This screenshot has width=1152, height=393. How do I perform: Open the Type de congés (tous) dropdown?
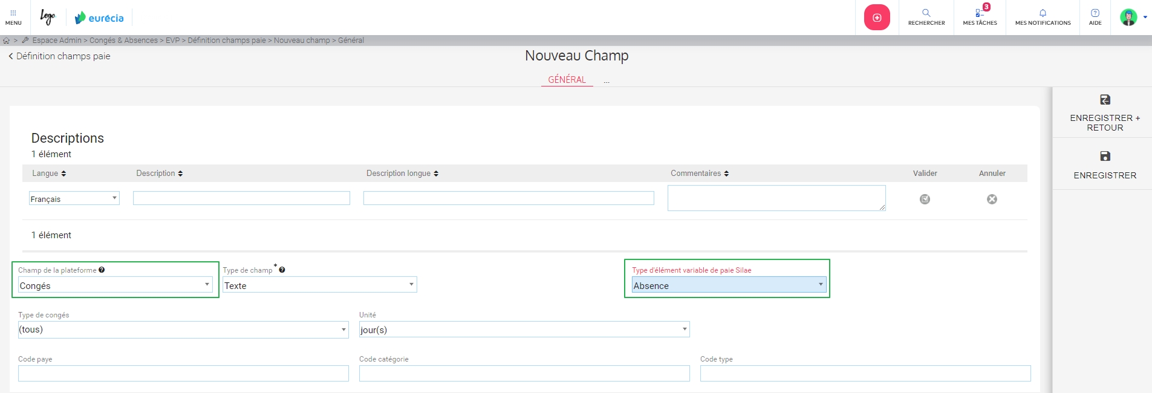[183, 330]
